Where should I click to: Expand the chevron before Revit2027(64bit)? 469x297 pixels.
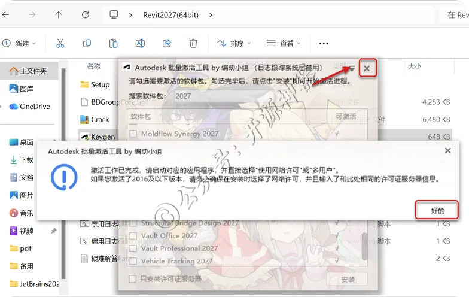click(130, 15)
